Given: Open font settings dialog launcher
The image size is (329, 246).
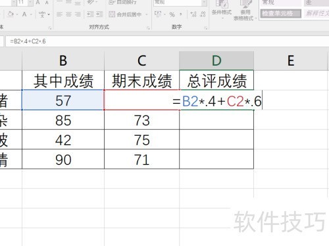Looking at the screenshot, I should point(50,28).
